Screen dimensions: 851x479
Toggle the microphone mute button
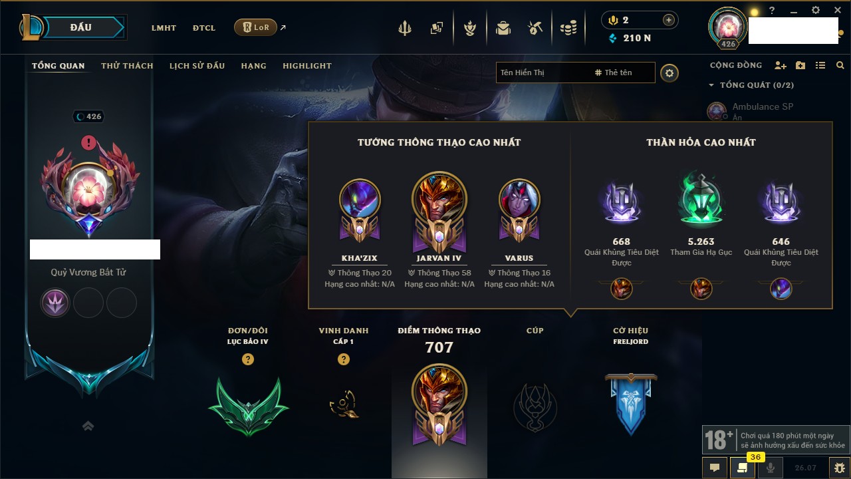pyautogui.click(x=771, y=468)
